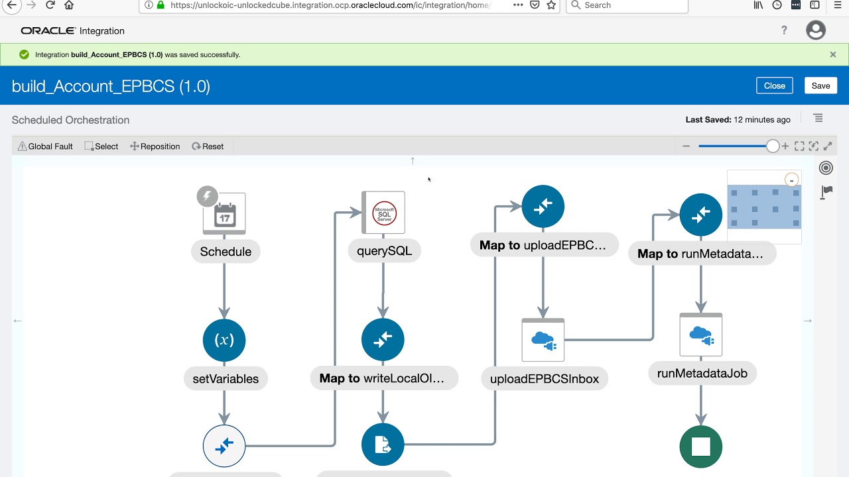Click the Schedule label
849x477 pixels.
tap(226, 252)
